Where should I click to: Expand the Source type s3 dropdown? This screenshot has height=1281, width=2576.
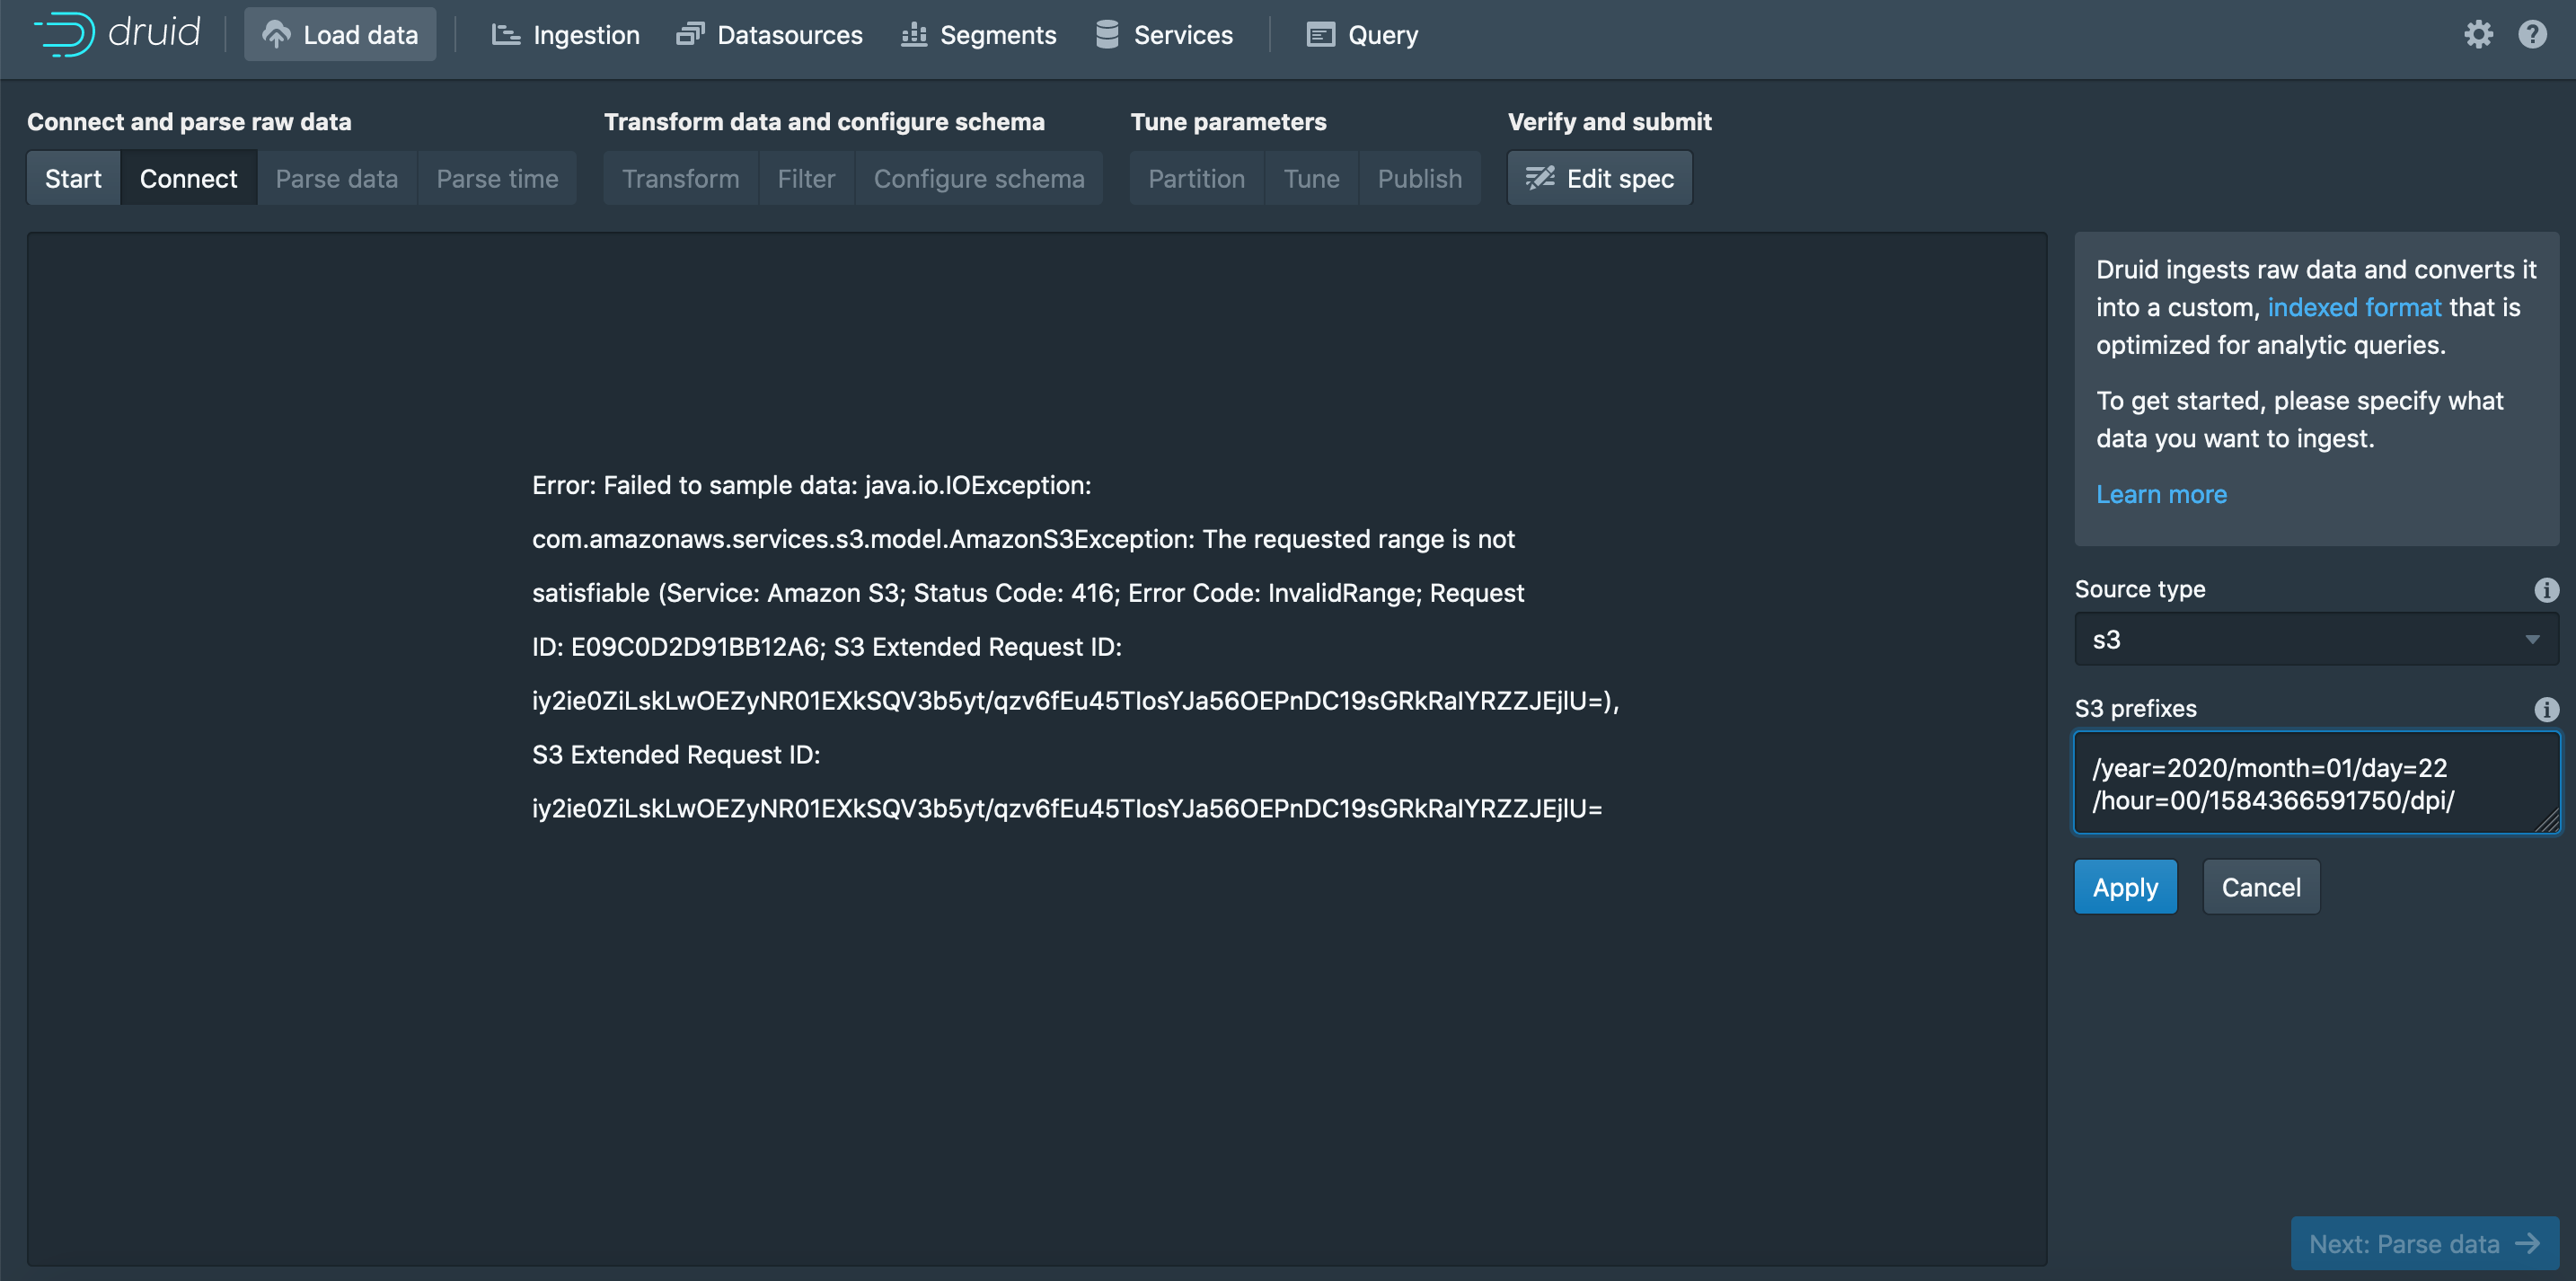[x=2315, y=639]
